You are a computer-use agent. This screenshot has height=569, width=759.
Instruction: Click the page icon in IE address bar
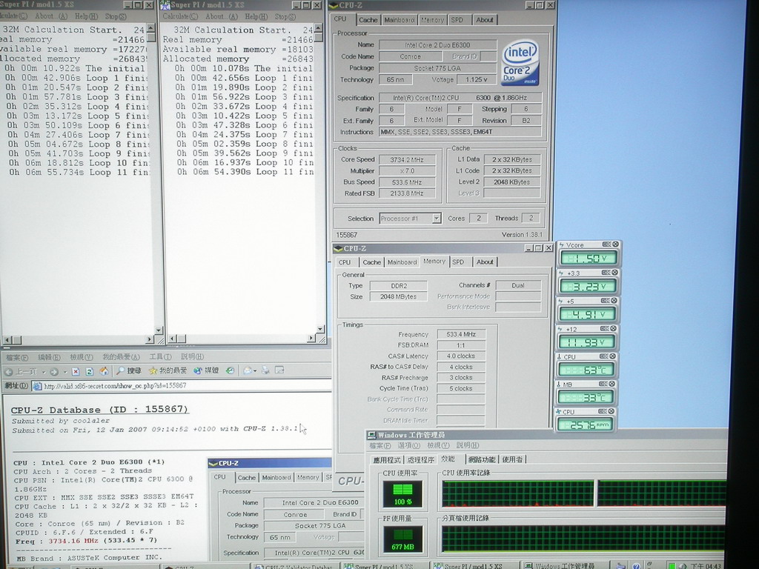click(37, 386)
